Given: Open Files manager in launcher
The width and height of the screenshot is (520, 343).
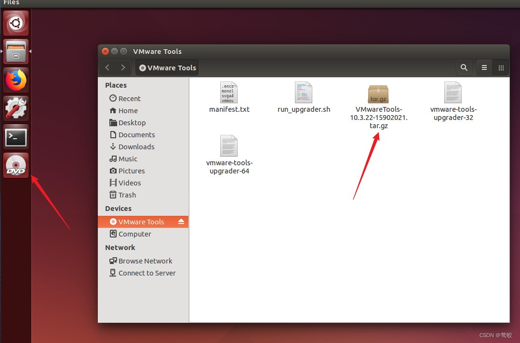Looking at the screenshot, I should click(16, 52).
